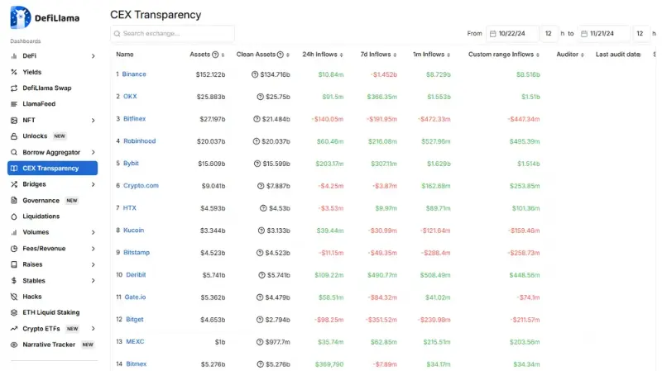Click the Narrative Tracker eye icon
The width and height of the screenshot is (662, 371).
14,345
